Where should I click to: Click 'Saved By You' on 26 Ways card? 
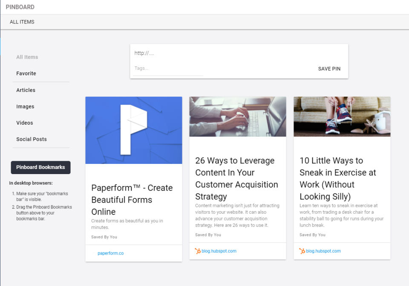[208, 235]
